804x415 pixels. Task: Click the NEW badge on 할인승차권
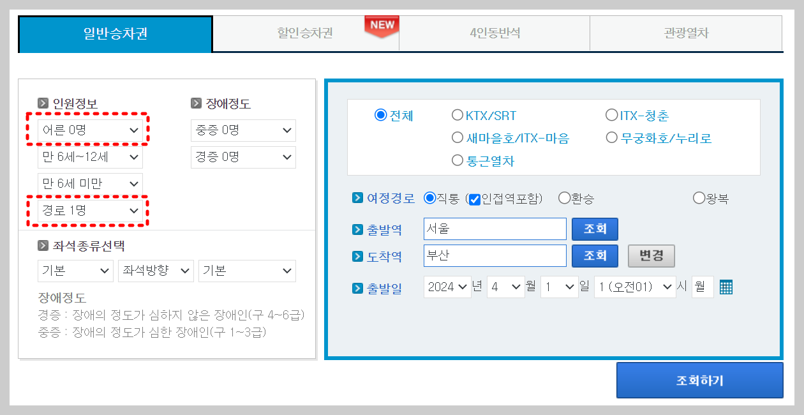tap(381, 26)
